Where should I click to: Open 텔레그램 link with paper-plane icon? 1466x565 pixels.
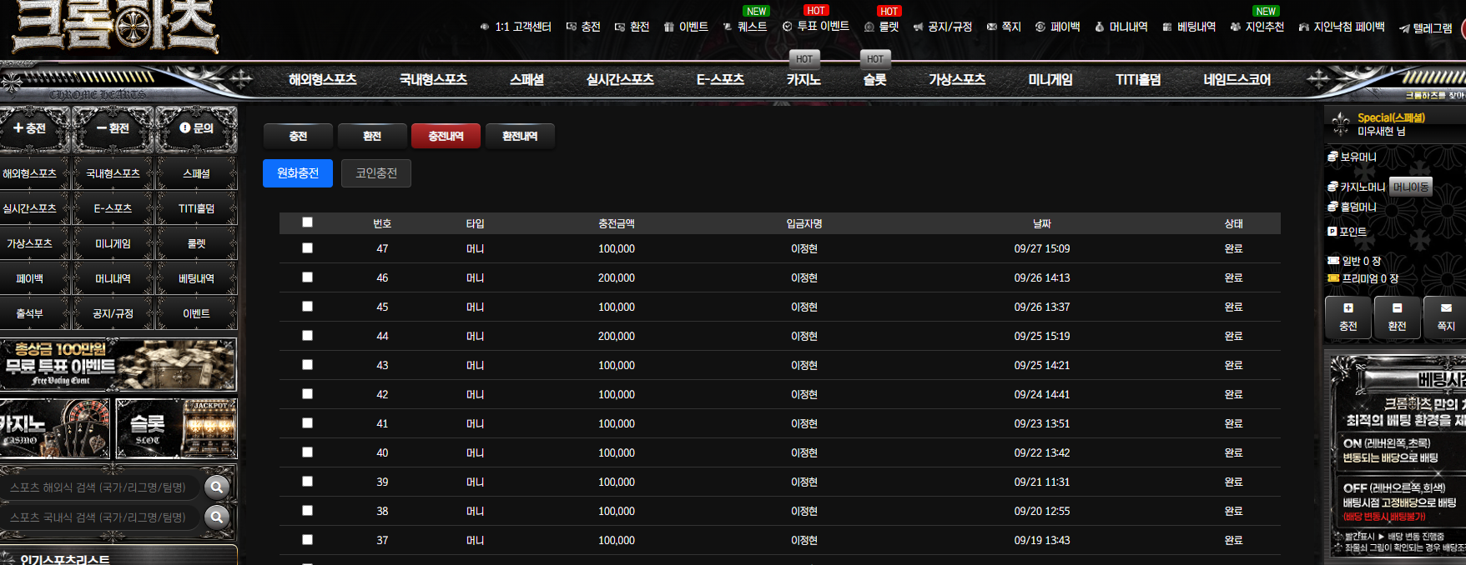1426,28
